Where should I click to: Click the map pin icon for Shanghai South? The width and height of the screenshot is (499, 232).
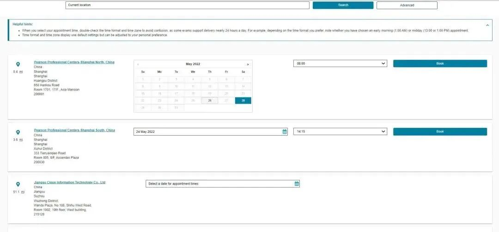pyautogui.click(x=18, y=132)
